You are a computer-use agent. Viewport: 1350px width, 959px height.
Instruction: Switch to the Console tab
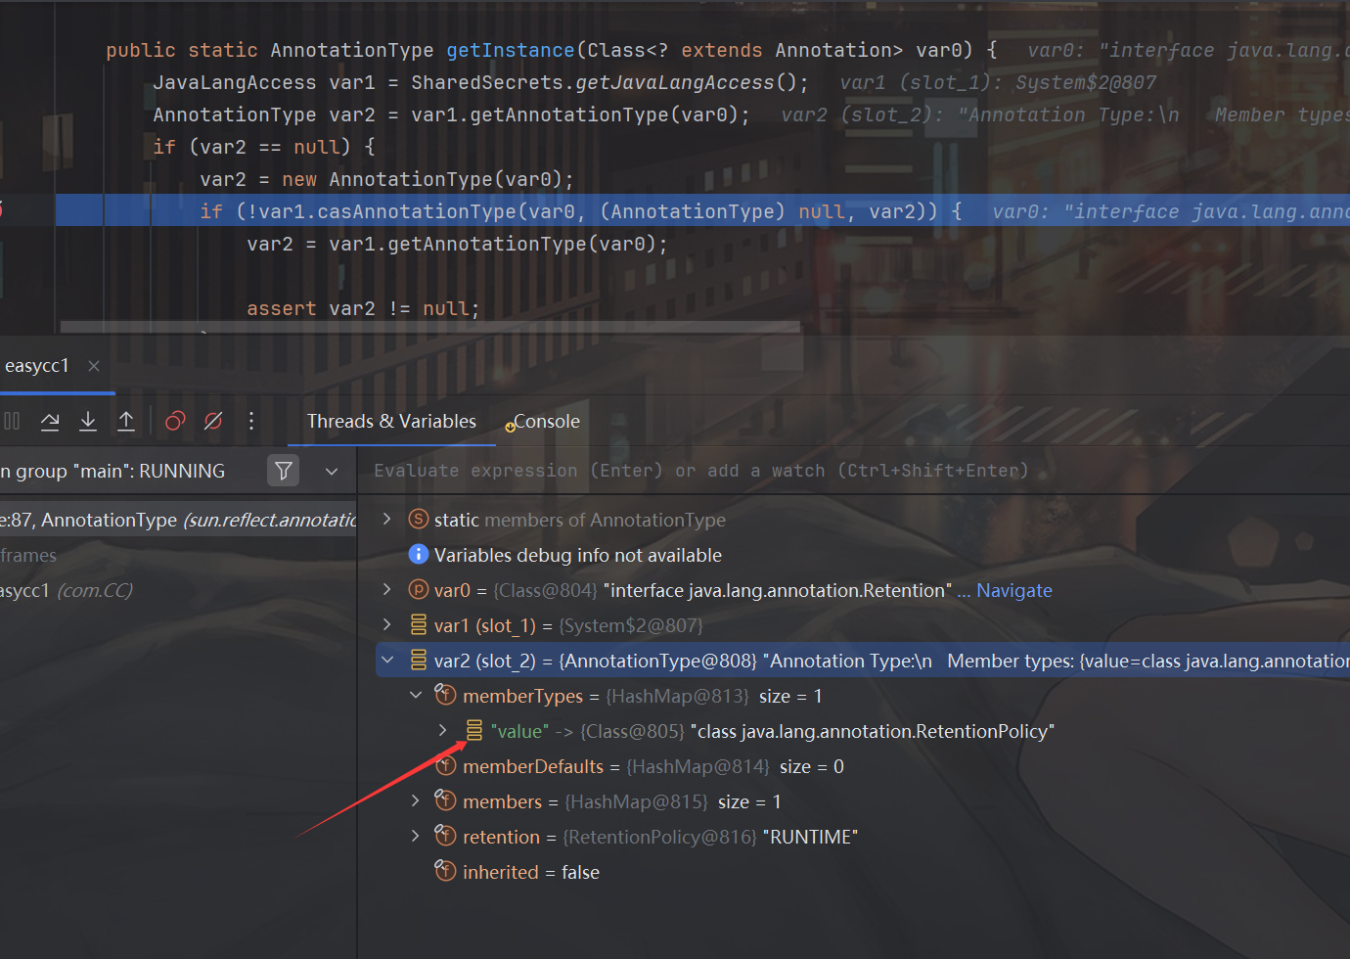tap(546, 422)
